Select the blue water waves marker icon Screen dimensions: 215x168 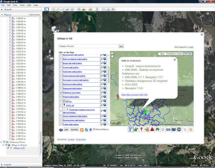click(x=174, y=129)
